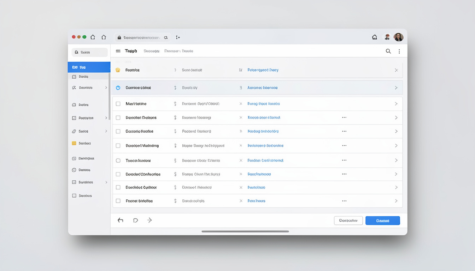
Task: Click the right-pointing forward arrow in bottom toolbar
Action: coord(149,220)
